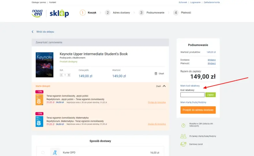
Task: Add Matematyka book to cart
Action: (157, 124)
